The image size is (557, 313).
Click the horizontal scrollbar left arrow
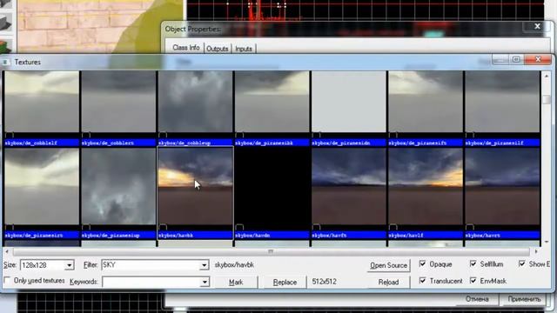tap(7, 251)
